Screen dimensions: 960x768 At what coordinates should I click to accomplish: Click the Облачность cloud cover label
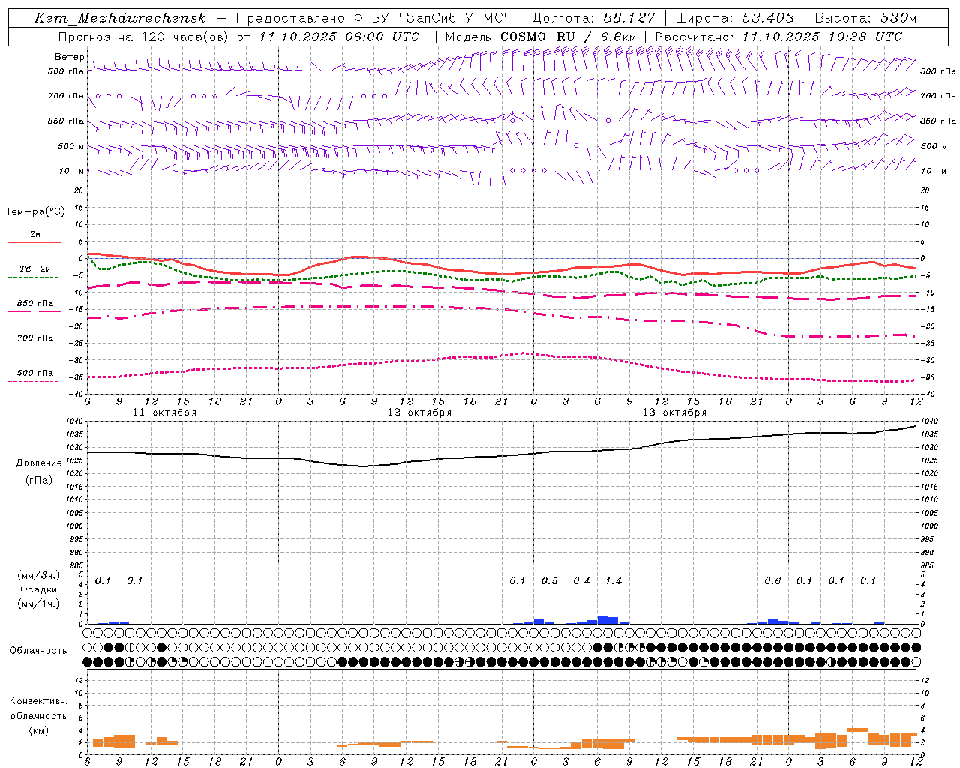pyautogui.click(x=38, y=651)
